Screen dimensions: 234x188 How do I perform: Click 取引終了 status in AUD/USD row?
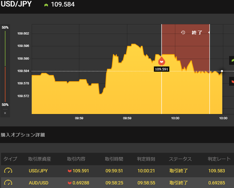pyautogui.click(x=178, y=183)
